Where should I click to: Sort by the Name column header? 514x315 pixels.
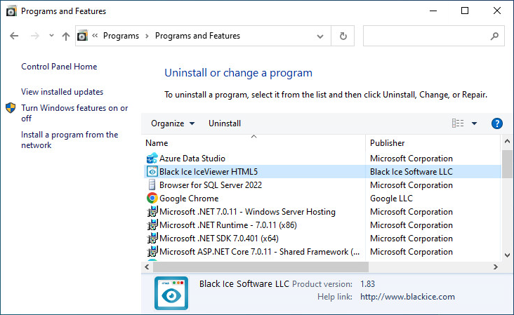[x=253, y=143]
